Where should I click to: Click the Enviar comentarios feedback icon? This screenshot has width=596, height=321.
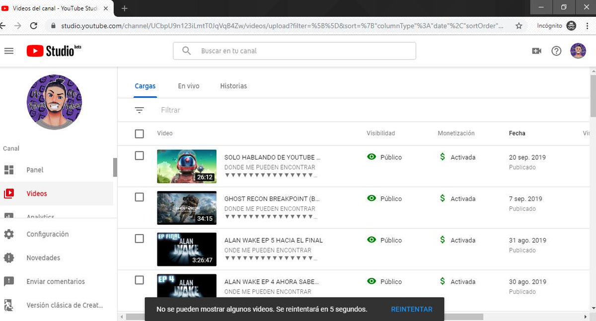click(9, 281)
